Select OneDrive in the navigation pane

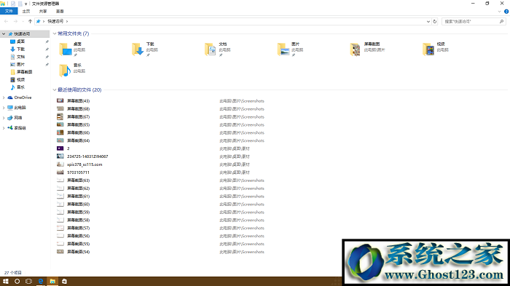tap(23, 98)
